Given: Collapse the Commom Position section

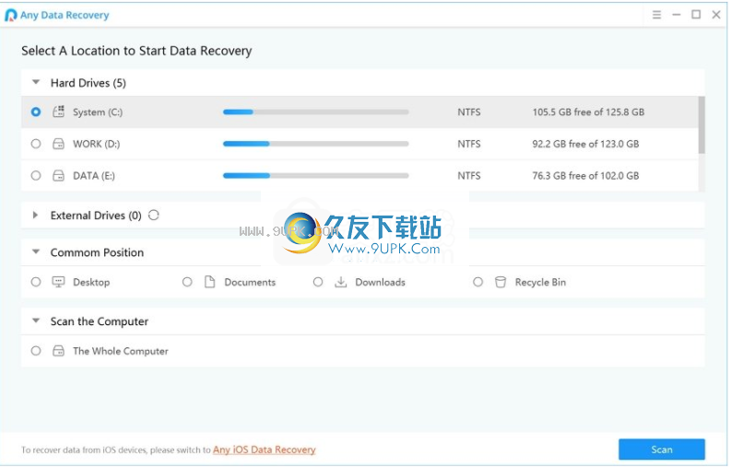Looking at the screenshot, I should (x=36, y=251).
